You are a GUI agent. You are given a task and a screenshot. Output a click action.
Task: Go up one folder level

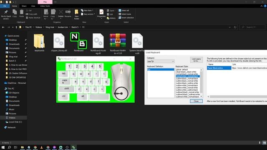coord(16,27)
